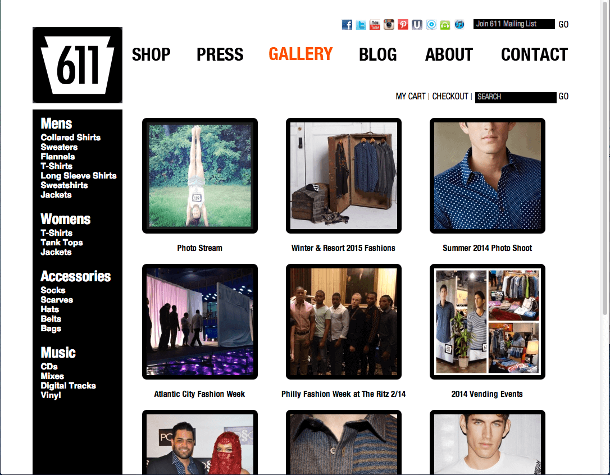
Task: Click the green headphones download icon
Action: coord(445,25)
